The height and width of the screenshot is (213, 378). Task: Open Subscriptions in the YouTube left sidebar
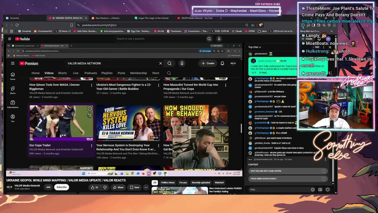(x=13, y=104)
